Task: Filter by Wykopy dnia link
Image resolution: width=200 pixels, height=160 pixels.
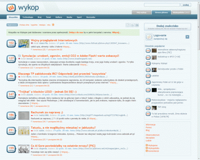Action: (x=24, y=25)
